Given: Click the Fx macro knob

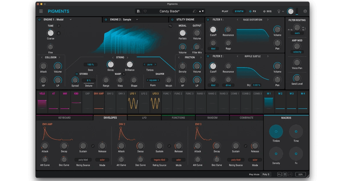Looking at the screenshot, I should click(x=296, y=154).
